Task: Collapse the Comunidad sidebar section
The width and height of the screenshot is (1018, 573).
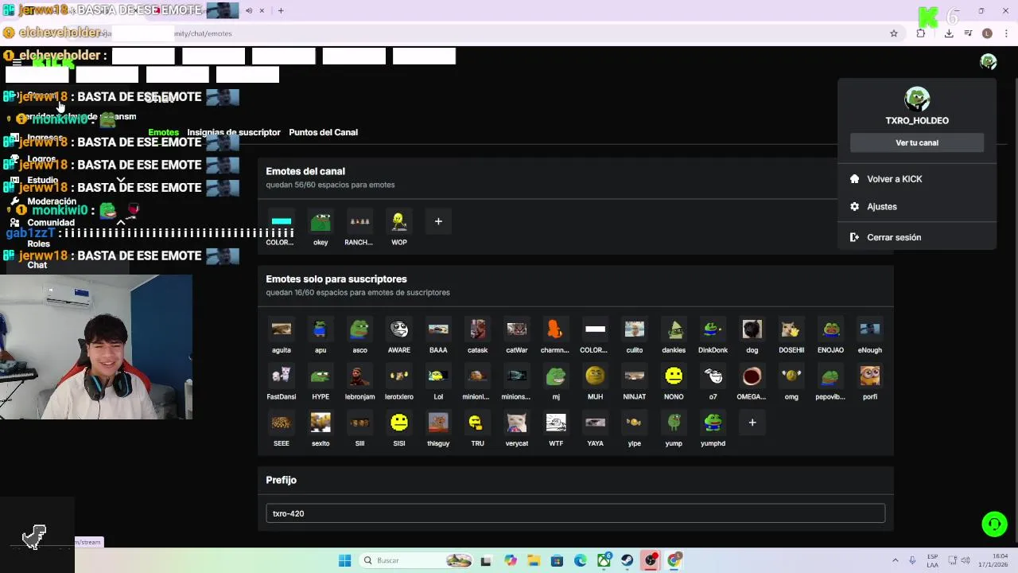Action: [x=121, y=223]
